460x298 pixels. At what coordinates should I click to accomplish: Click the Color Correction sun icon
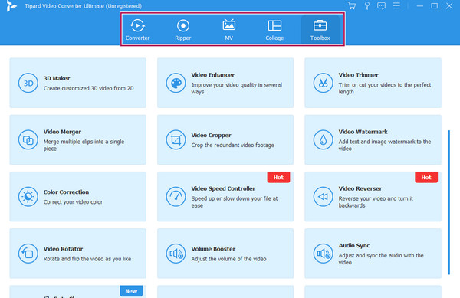pos(28,197)
